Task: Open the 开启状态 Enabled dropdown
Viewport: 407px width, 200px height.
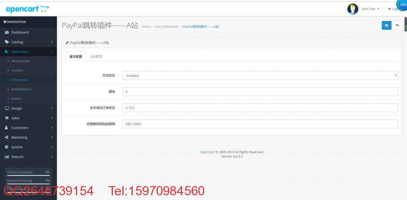Action: [260, 76]
